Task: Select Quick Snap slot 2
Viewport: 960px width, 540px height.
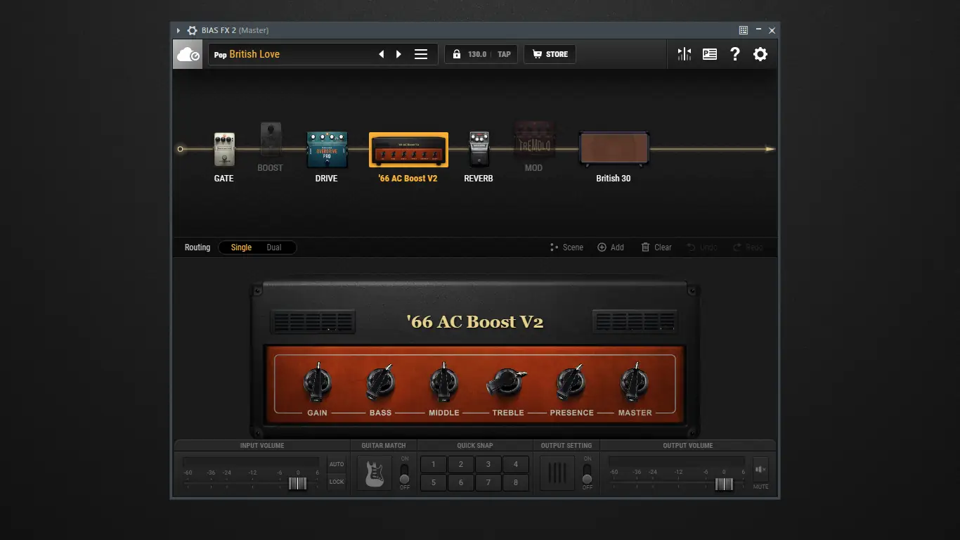Action: tap(461, 464)
